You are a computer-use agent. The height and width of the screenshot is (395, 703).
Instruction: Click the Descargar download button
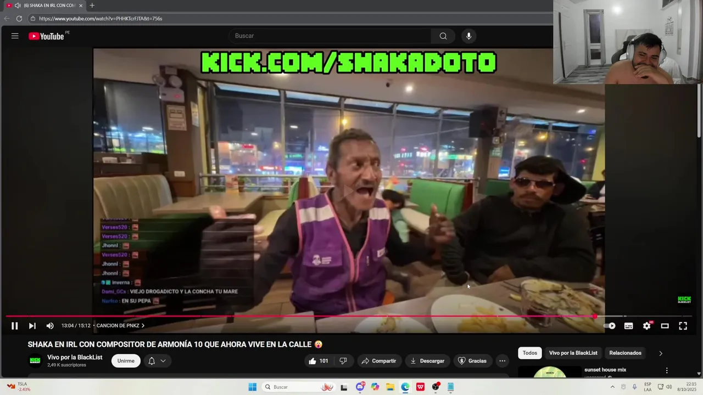(x=427, y=361)
